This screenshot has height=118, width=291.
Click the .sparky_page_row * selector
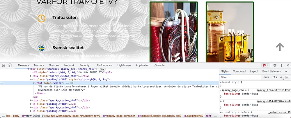[x=233, y=90]
